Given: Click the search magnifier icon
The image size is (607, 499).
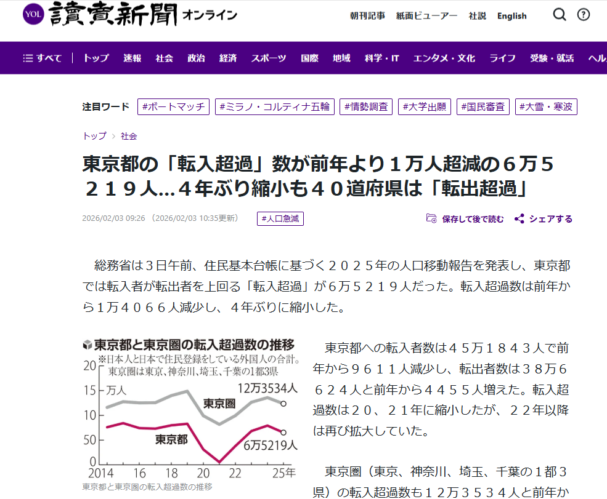Looking at the screenshot, I should (559, 15).
